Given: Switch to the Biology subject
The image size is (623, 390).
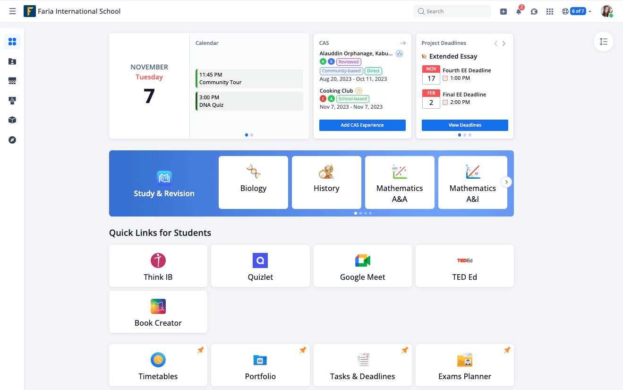Looking at the screenshot, I should [253, 182].
